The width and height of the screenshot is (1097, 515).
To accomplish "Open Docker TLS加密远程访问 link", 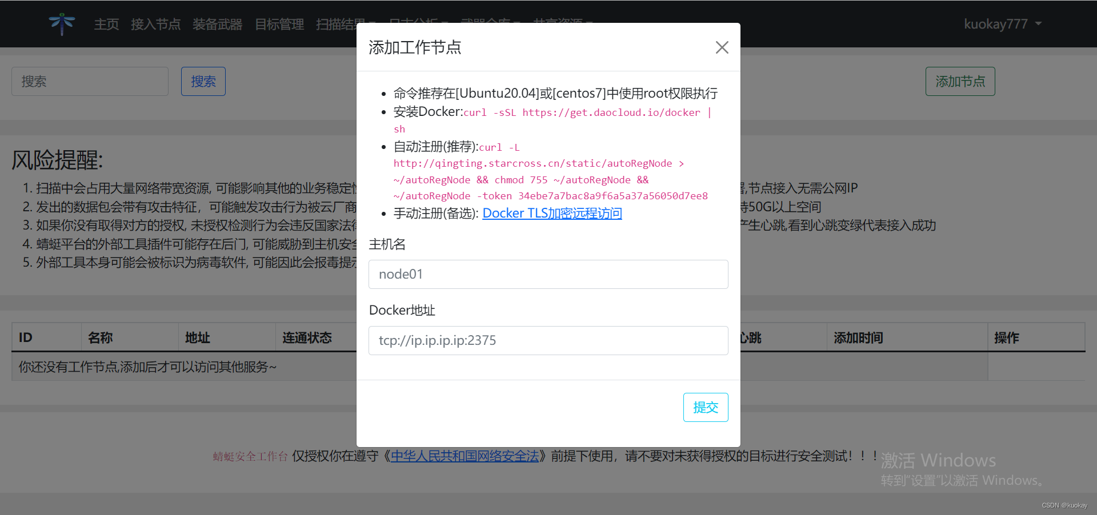I will coord(552,213).
